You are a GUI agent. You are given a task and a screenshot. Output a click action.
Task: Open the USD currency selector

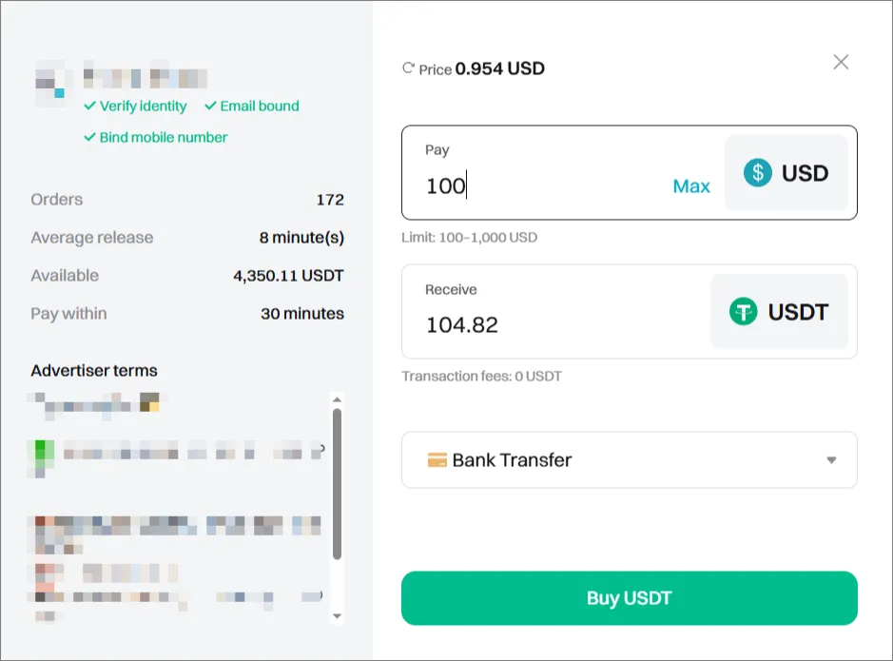[x=786, y=172]
